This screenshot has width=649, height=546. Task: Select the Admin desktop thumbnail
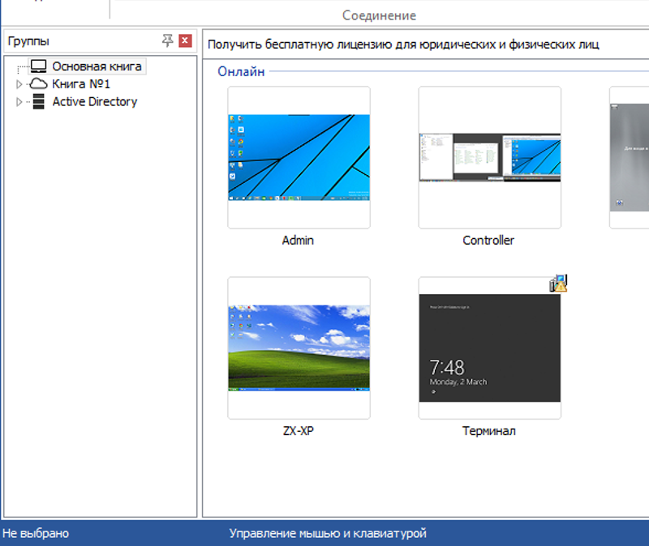coord(299,157)
